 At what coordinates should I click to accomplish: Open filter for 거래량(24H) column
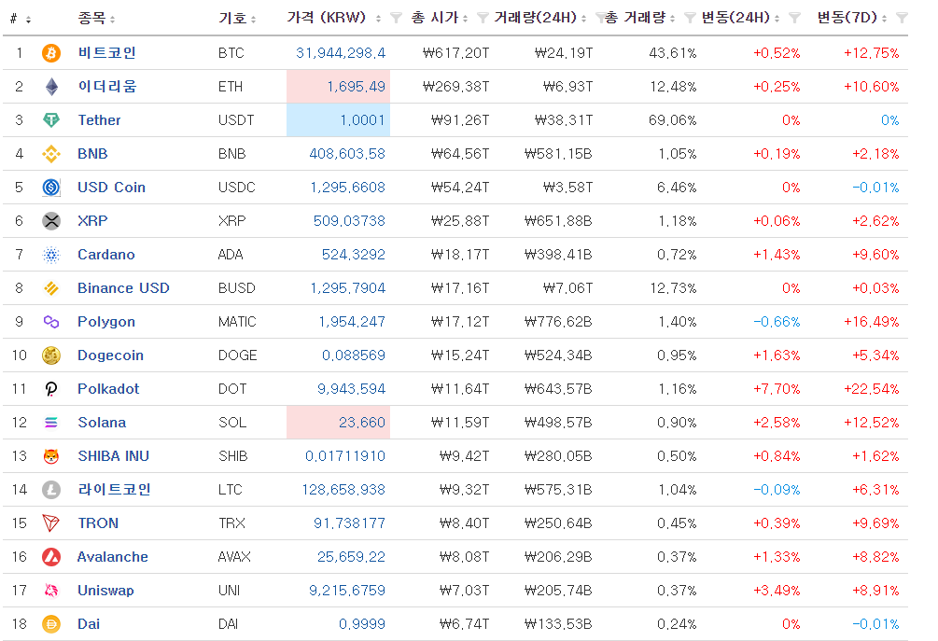click(601, 18)
